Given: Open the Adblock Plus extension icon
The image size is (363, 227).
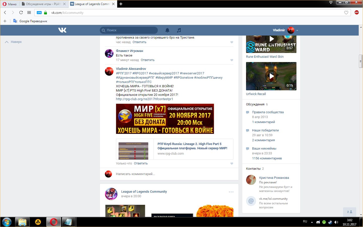Looking at the screenshot, I should point(356,12).
